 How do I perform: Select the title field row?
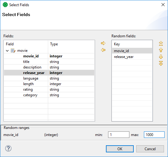point(49,62)
